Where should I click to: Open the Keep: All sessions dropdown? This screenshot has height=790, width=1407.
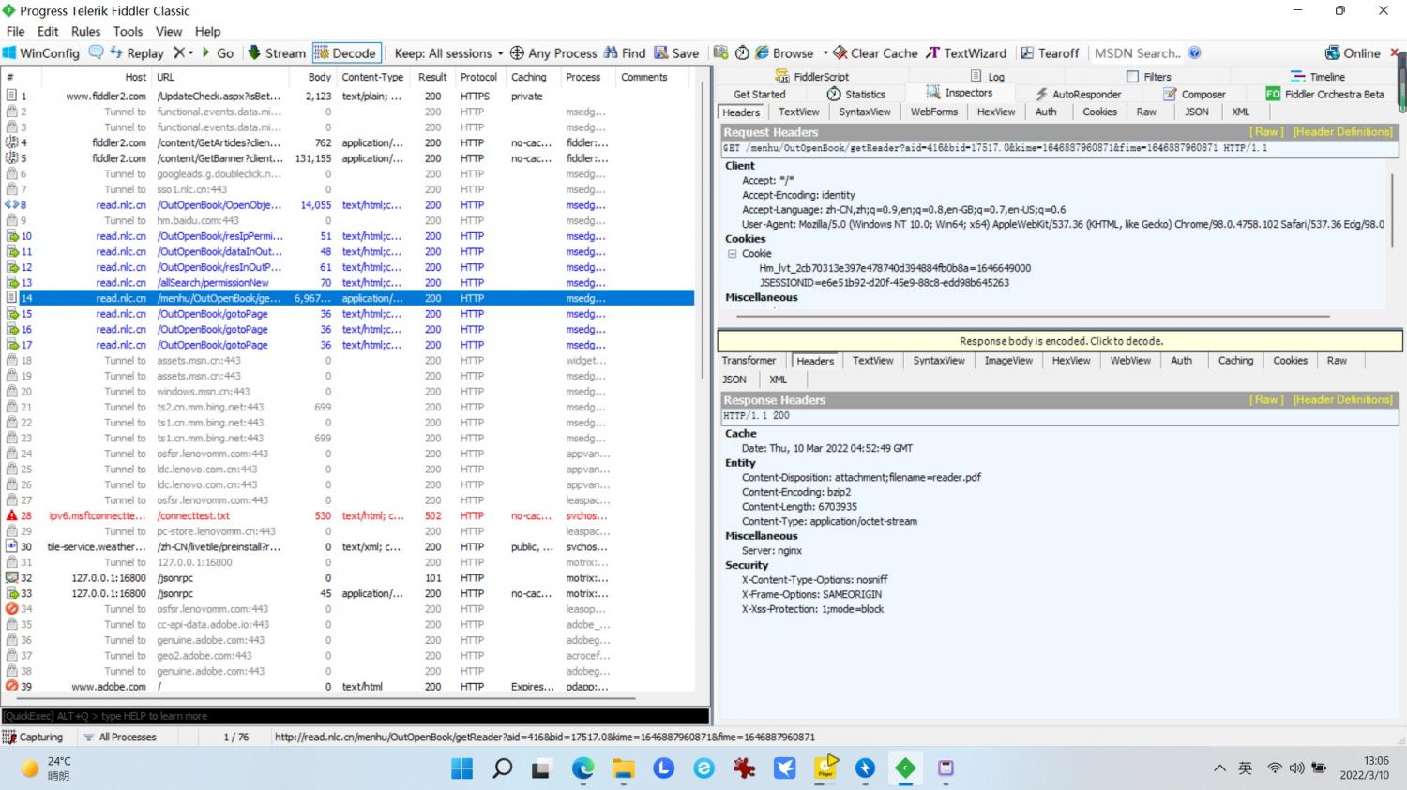[448, 53]
